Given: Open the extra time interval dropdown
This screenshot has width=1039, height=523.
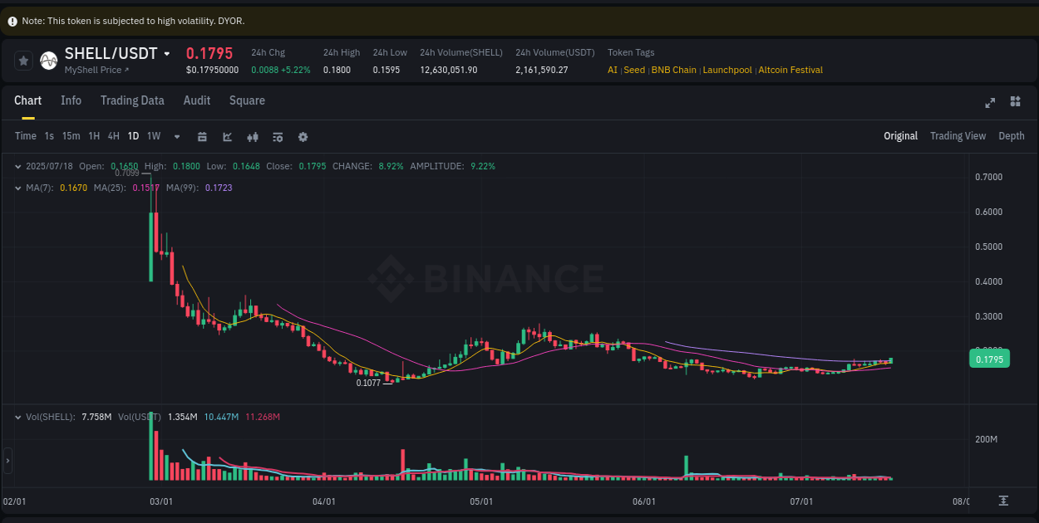Looking at the screenshot, I should pyautogui.click(x=176, y=136).
